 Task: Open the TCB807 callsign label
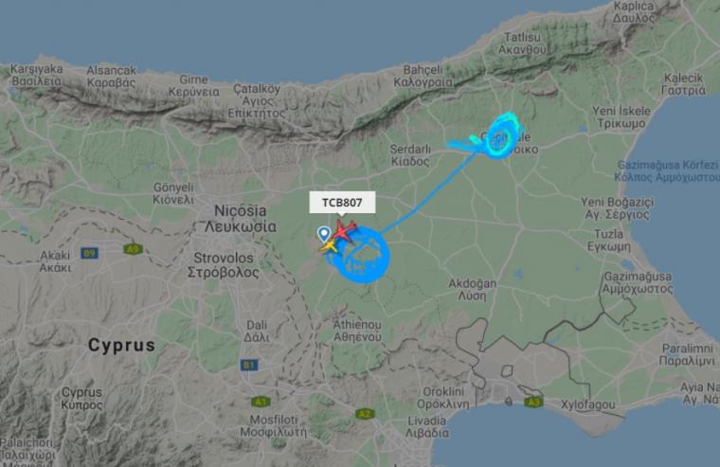(x=342, y=203)
